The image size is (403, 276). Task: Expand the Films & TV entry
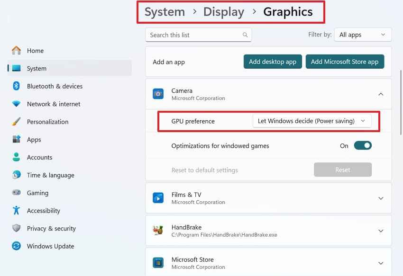381,198
